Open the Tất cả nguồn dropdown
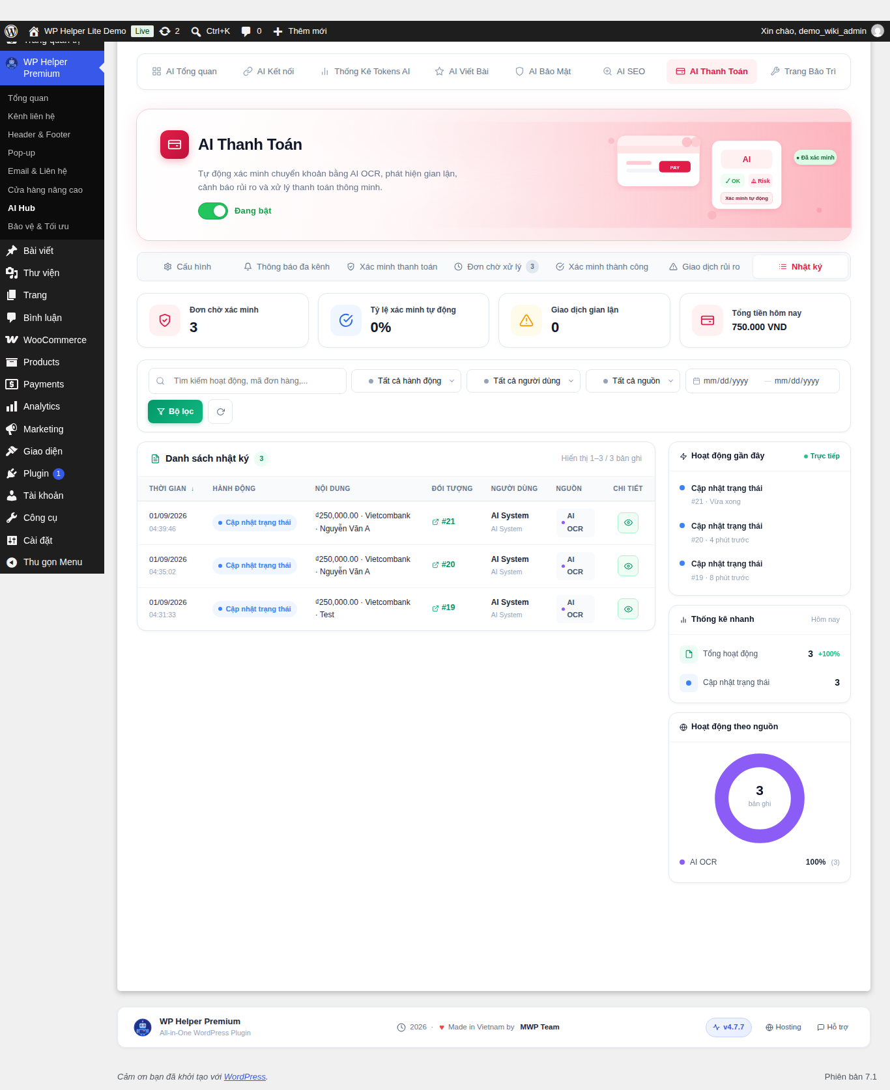 (x=633, y=381)
